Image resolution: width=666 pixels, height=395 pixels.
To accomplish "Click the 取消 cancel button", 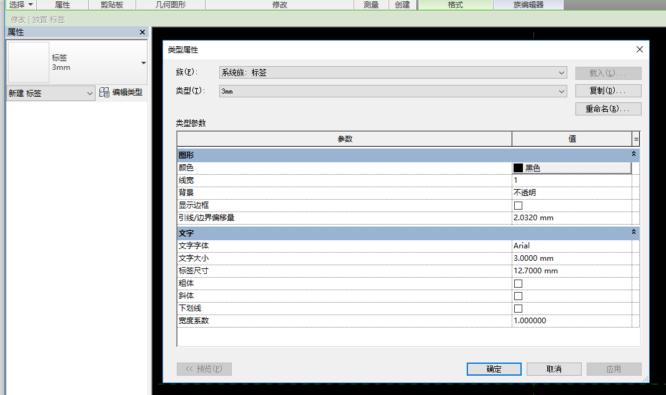I will (x=554, y=369).
